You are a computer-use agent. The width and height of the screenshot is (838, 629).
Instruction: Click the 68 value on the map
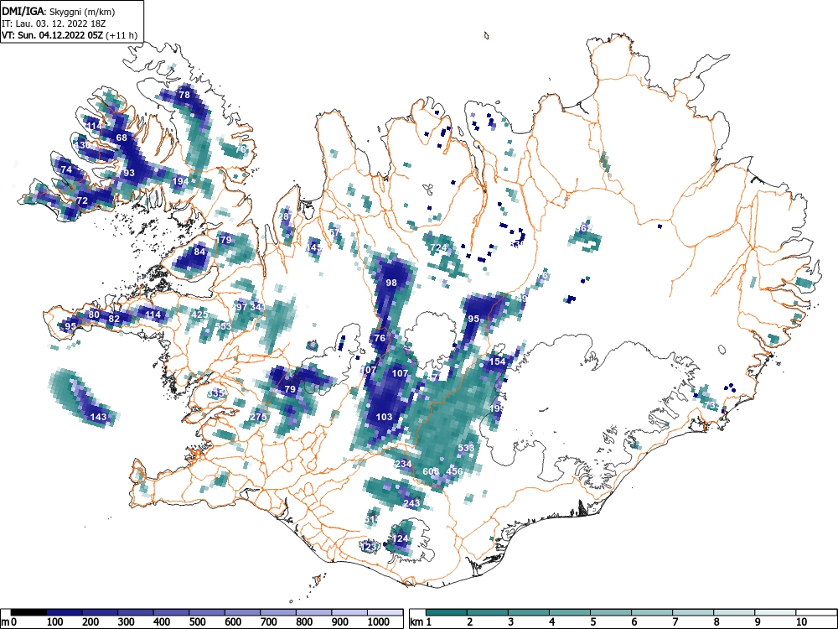(x=122, y=138)
